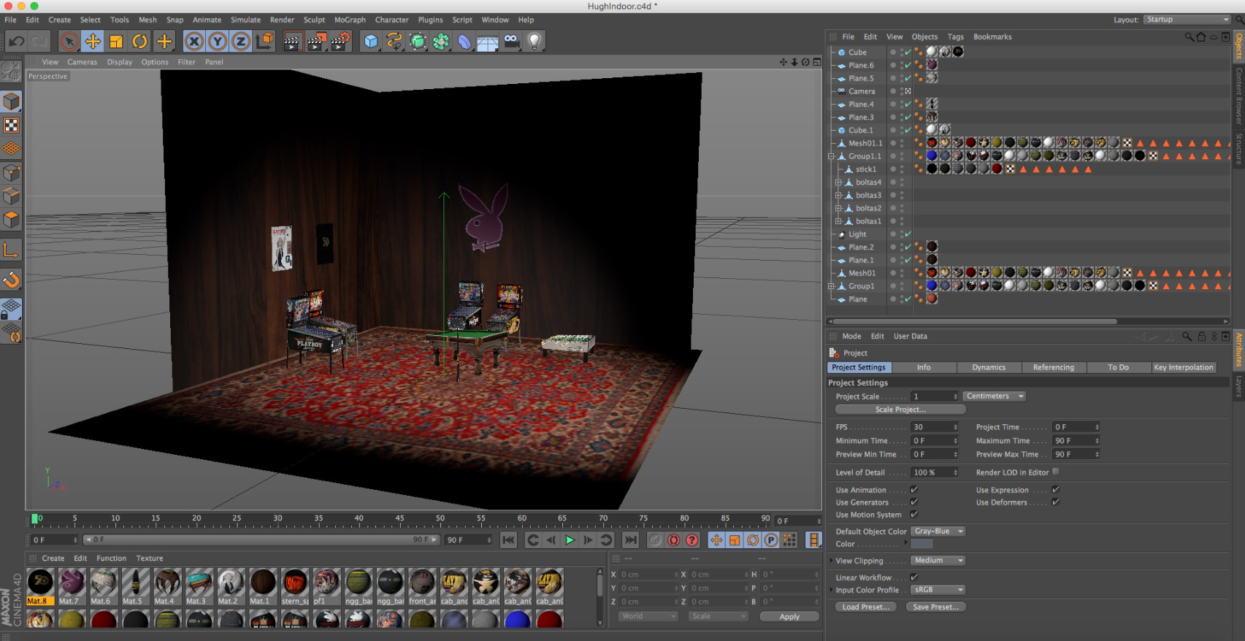Toggle the Use Generators checkbox
Viewport: 1245px width, 641px height.
[x=913, y=502]
